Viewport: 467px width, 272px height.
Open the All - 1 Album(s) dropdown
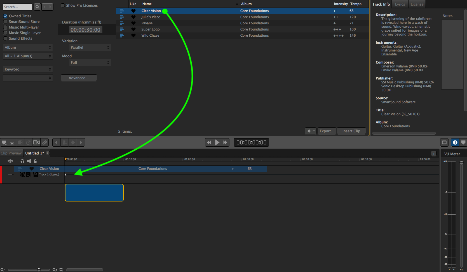[28, 56]
